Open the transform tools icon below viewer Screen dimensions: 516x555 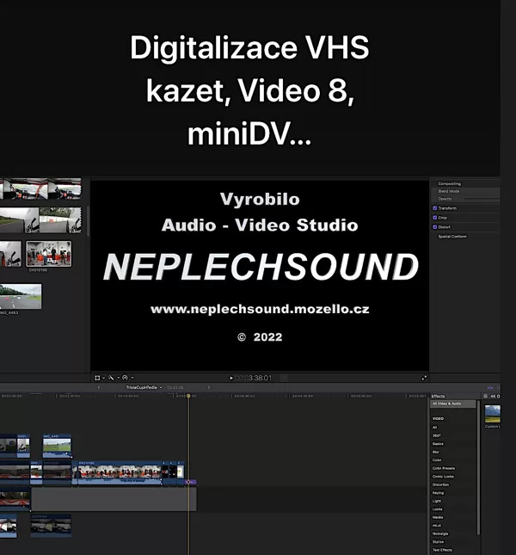point(97,378)
